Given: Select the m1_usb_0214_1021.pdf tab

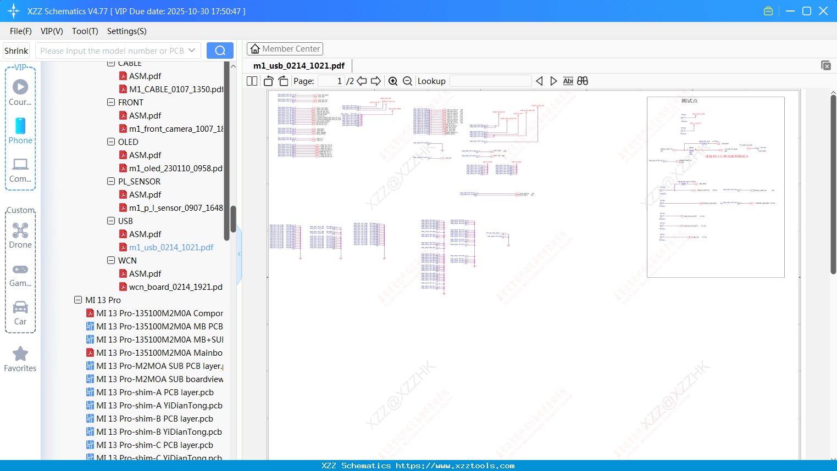Looking at the screenshot, I should pos(299,66).
